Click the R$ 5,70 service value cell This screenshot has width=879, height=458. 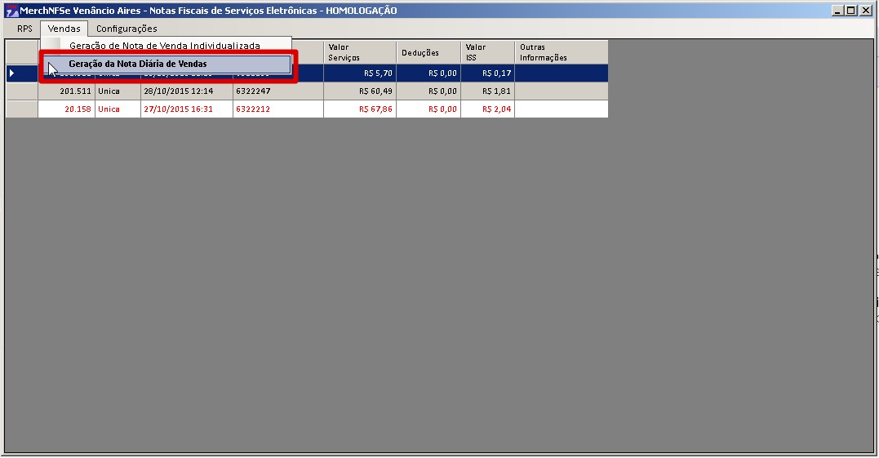point(360,73)
